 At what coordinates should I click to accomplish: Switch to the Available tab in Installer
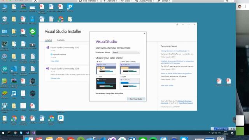click(x=61, y=40)
